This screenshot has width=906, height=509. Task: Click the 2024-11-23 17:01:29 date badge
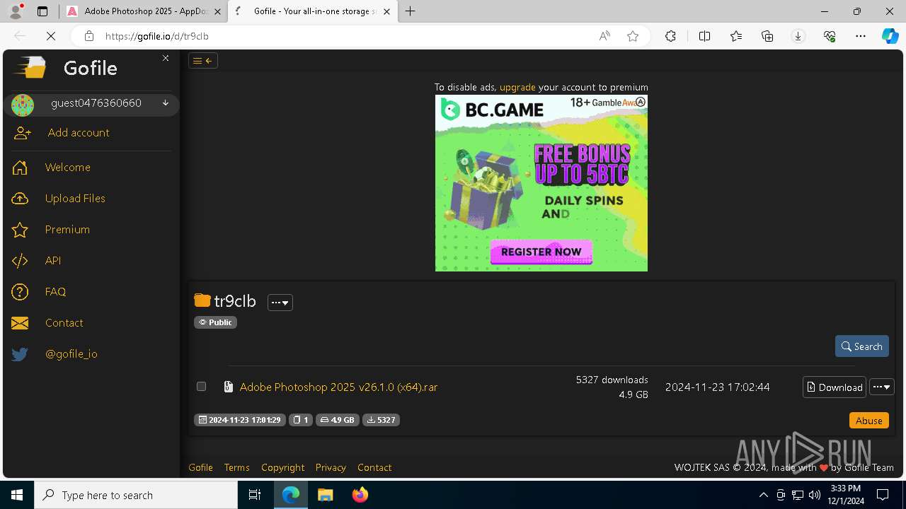pos(240,420)
